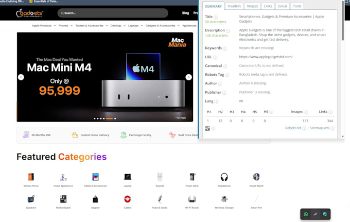The width and height of the screenshot is (350, 222).
Task: Click the H2 count 12
Action: pos(220,121)
